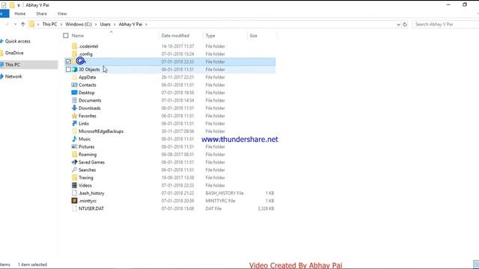Screen dimensions: 479x269
Task: Open the .codeintel folder icon
Action: pos(74,46)
